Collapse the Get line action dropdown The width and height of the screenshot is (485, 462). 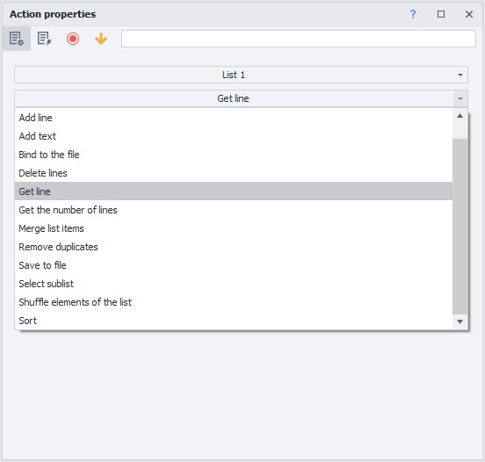pos(241,98)
